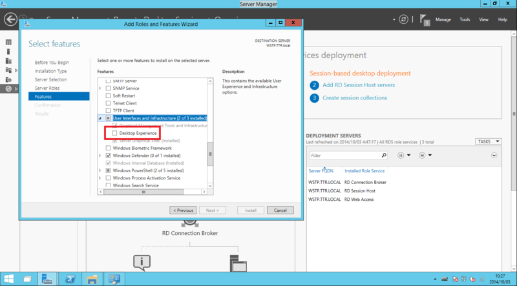This screenshot has height=286, width=517.
Task: Check Windows Process Activation Service checkbox
Action: [x=108, y=178]
